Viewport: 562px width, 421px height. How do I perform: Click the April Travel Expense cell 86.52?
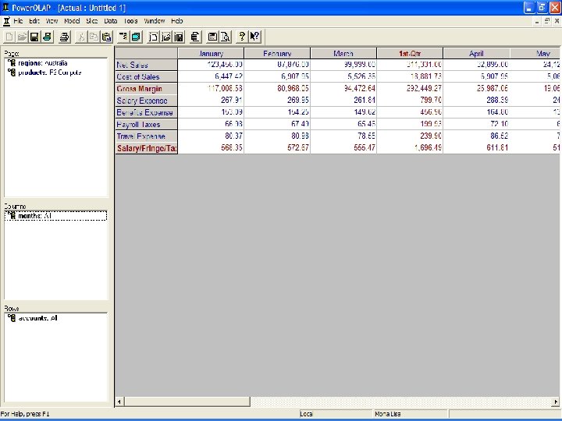tap(476, 136)
